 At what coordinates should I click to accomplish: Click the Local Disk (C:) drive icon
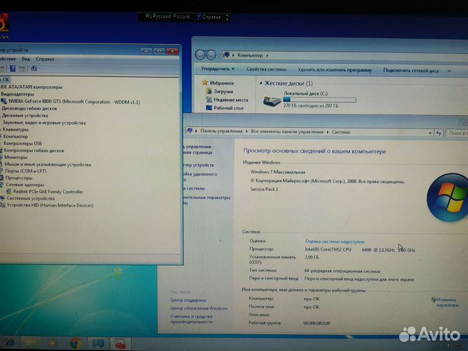point(272,101)
